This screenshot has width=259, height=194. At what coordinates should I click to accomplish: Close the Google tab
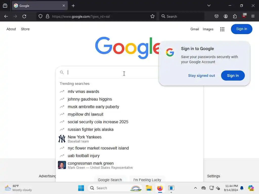(64, 6)
